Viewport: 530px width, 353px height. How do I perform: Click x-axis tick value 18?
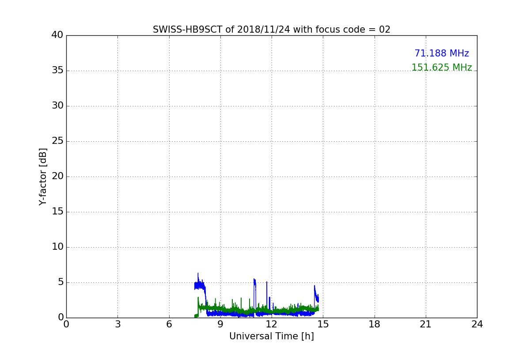pyautogui.click(x=375, y=324)
